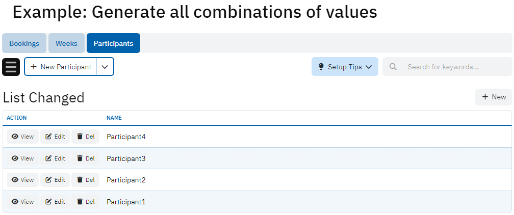Image resolution: width=514 pixels, height=215 pixels.
Task: Click the New button beside List Changed
Action: (x=494, y=97)
